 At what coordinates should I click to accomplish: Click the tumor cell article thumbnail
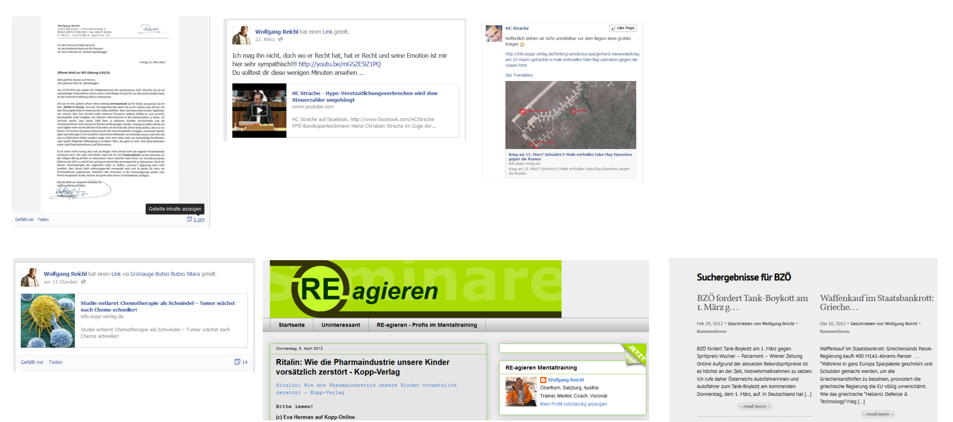[48, 320]
